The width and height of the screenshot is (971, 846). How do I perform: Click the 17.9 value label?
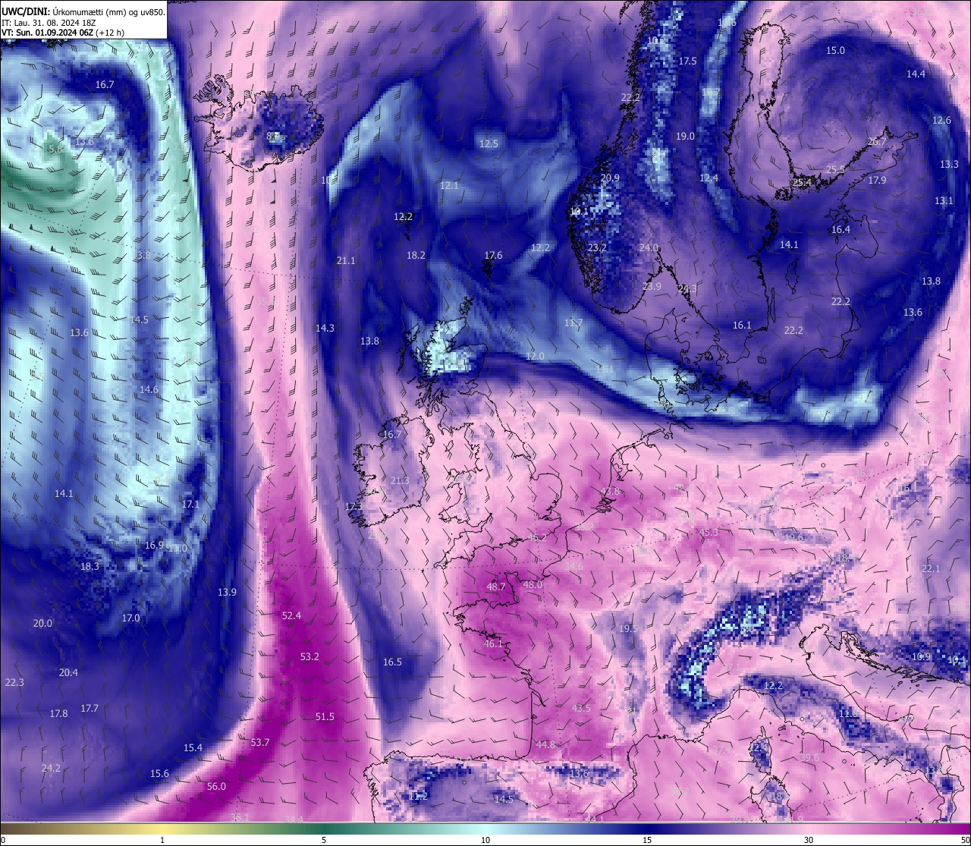pyautogui.click(x=877, y=180)
